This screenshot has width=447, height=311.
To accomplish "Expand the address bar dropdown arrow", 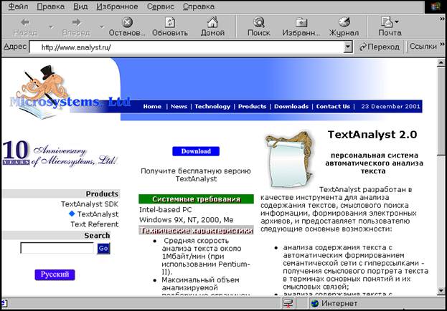I will (x=348, y=47).
